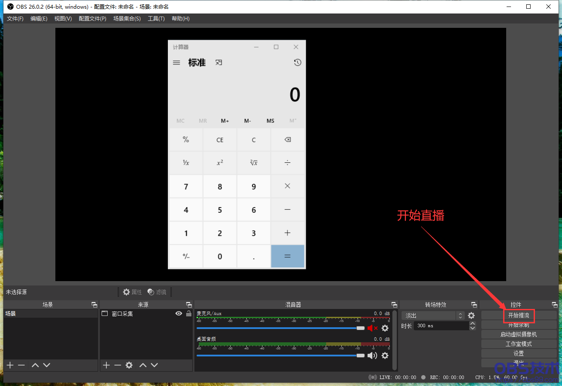Enable 工作室模式 studio mode

coord(519,344)
